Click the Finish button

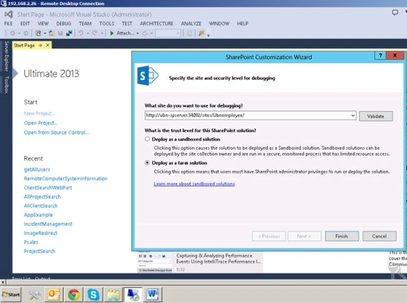342,236
